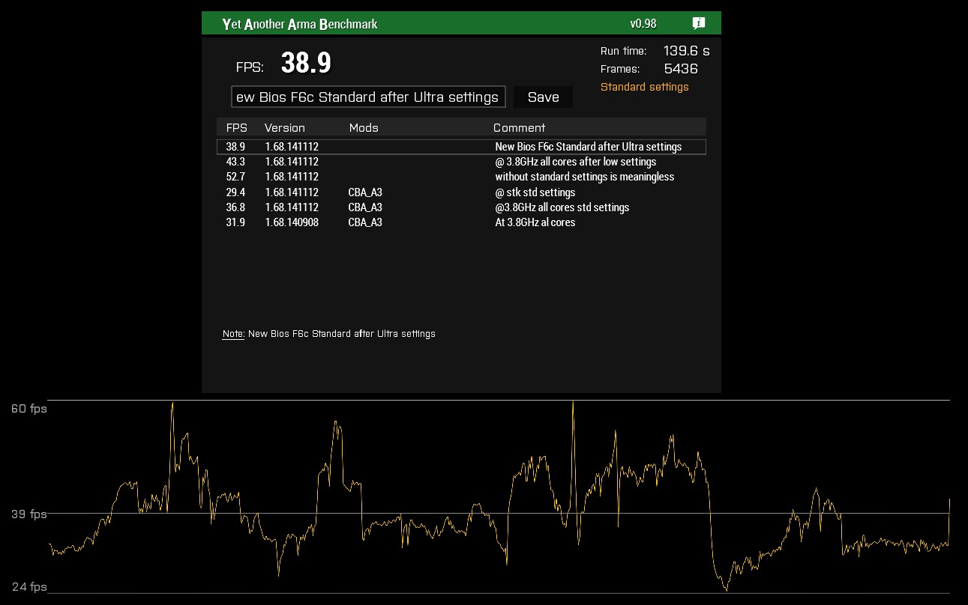The height and width of the screenshot is (605, 968).
Task: Click the Save button
Action: 543,97
